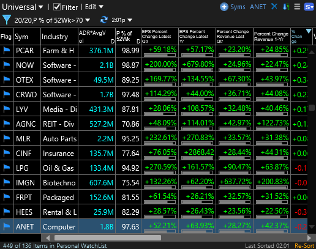Image resolution: width=316 pixels, height=249 pixels.
Task: Sort by EPS Percent Change Latest Yr header
Action: coord(197,37)
